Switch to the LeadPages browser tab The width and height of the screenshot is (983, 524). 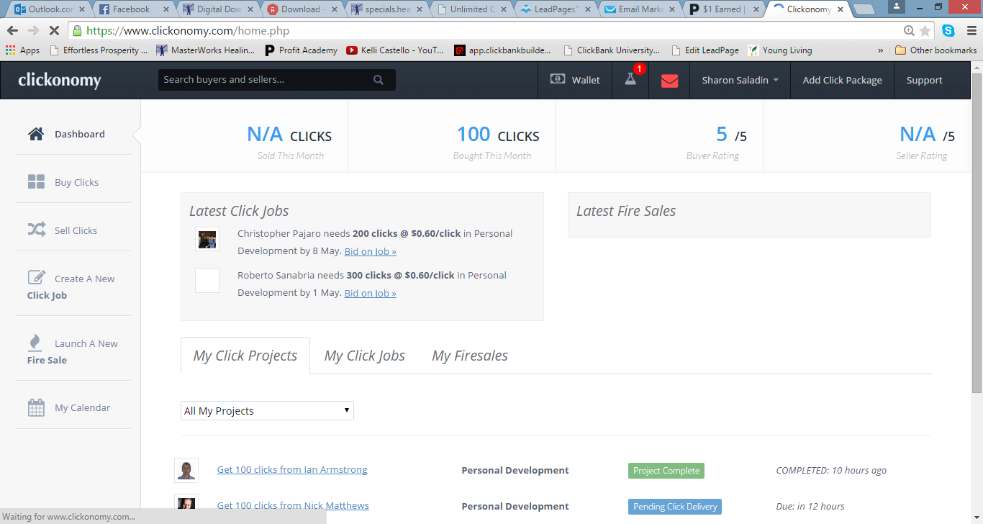point(556,9)
